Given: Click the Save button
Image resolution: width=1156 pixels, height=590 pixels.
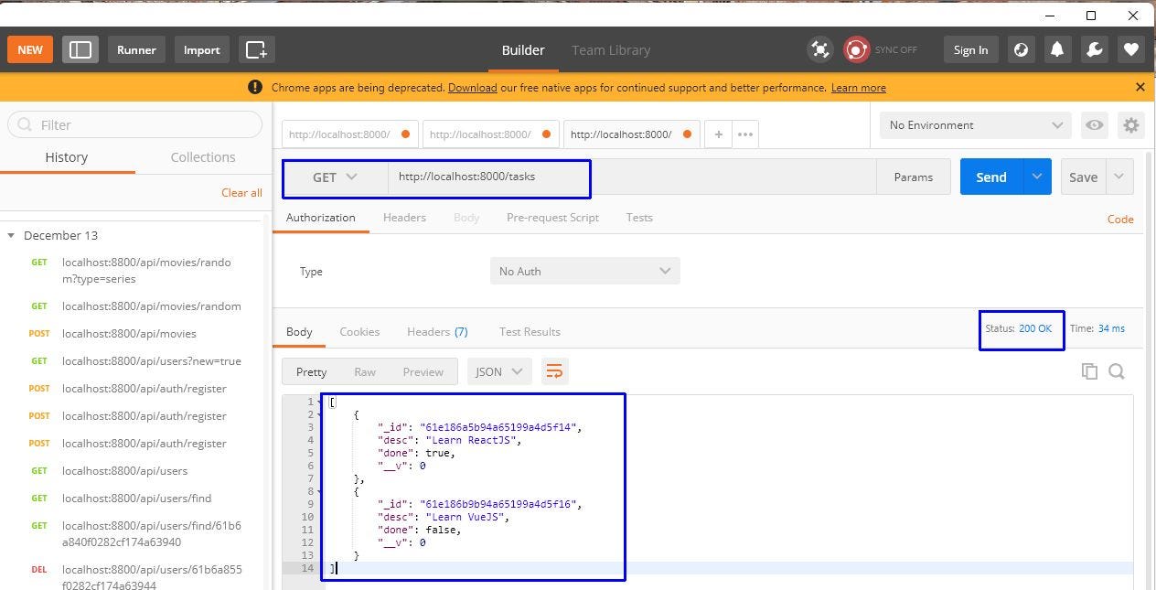Looking at the screenshot, I should point(1083,177).
